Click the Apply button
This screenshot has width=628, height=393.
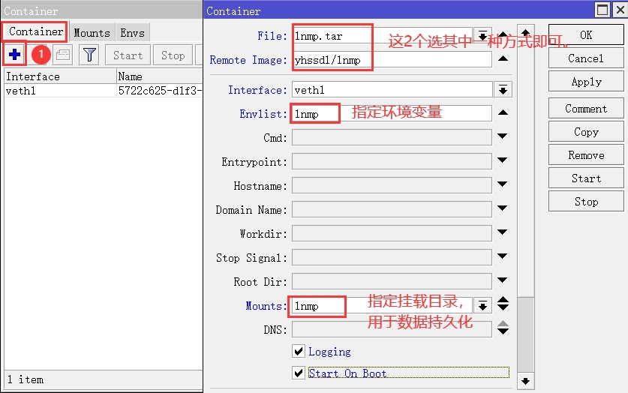click(x=586, y=82)
